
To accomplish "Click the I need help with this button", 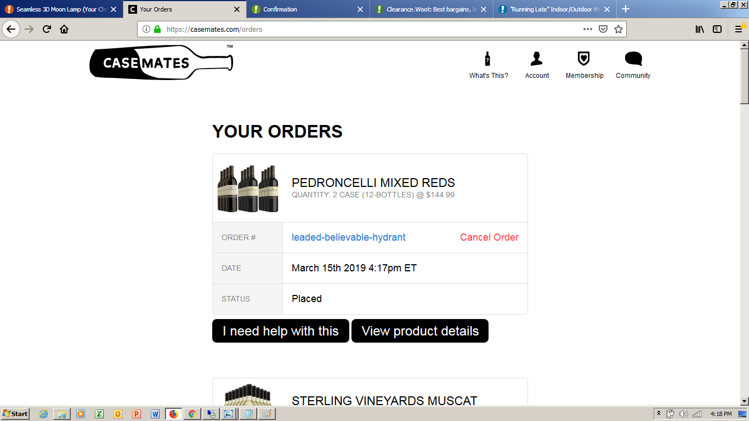I will click(x=281, y=331).
